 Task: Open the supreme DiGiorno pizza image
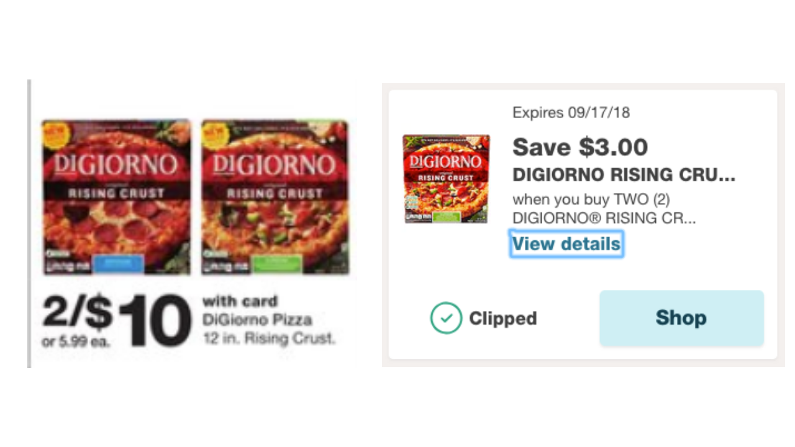click(x=275, y=197)
